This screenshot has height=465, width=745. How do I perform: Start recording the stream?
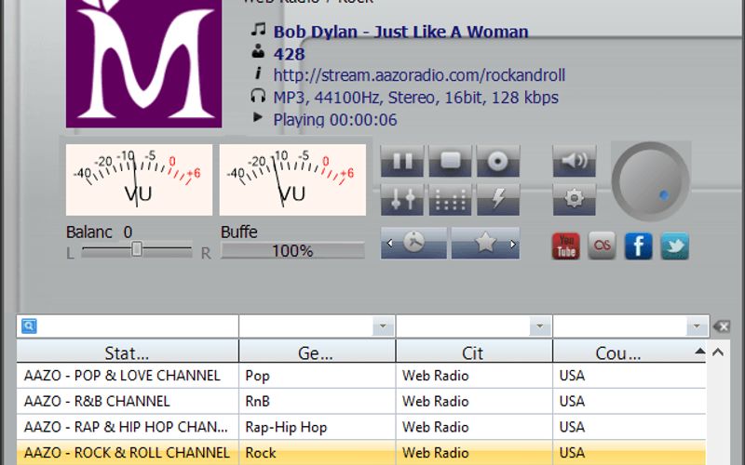[498, 161]
